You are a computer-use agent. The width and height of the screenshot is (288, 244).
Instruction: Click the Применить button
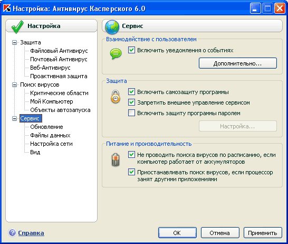[263, 233]
